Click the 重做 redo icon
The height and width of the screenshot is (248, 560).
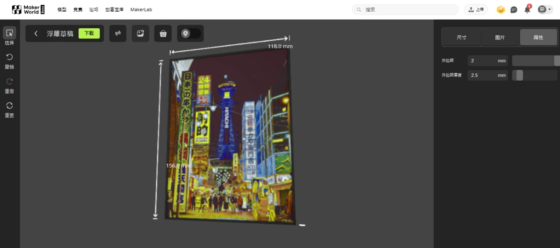click(x=9, y=81)
